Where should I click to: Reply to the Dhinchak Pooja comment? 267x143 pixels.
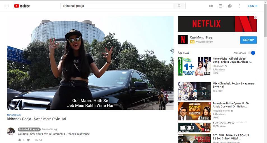(x=38, y=140)
